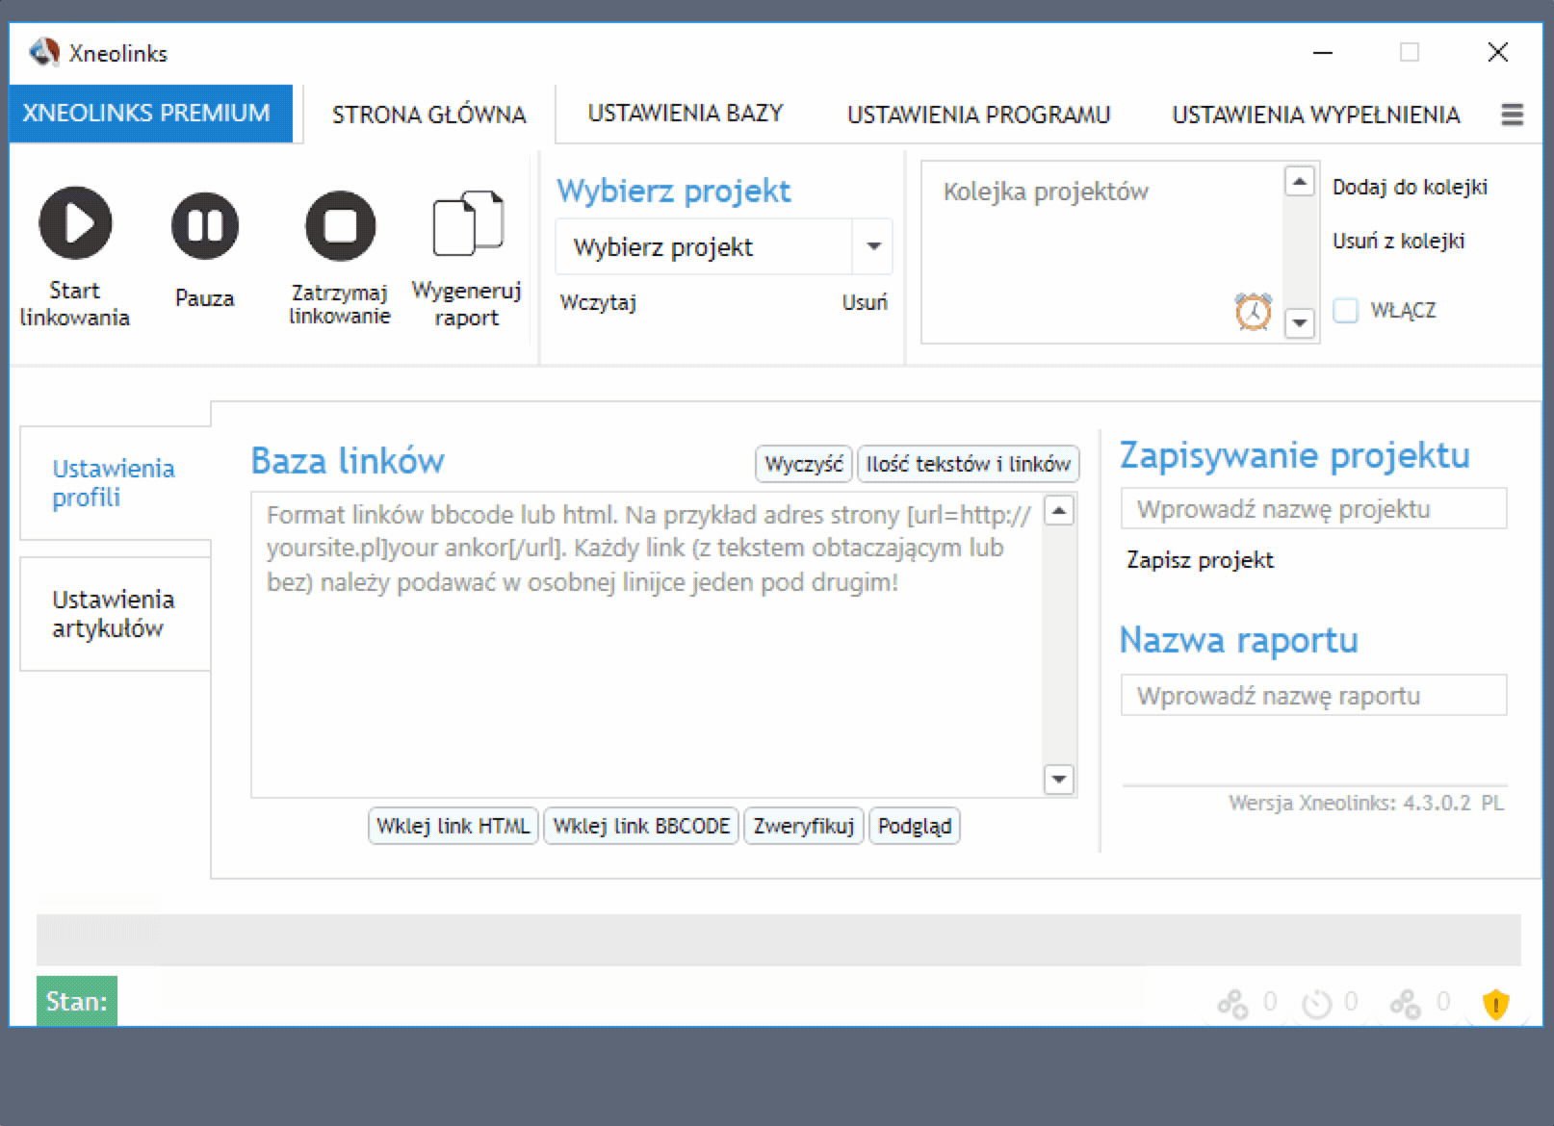
Task: Click Wklej link HTML button
Action: (453, 826)
